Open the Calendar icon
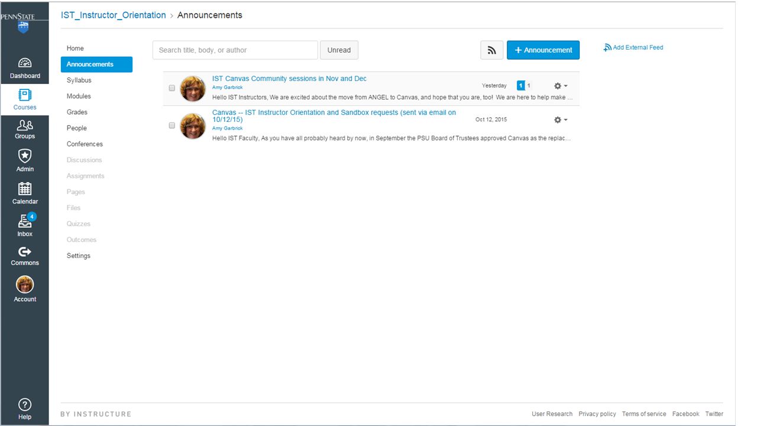 coord(25,189)
